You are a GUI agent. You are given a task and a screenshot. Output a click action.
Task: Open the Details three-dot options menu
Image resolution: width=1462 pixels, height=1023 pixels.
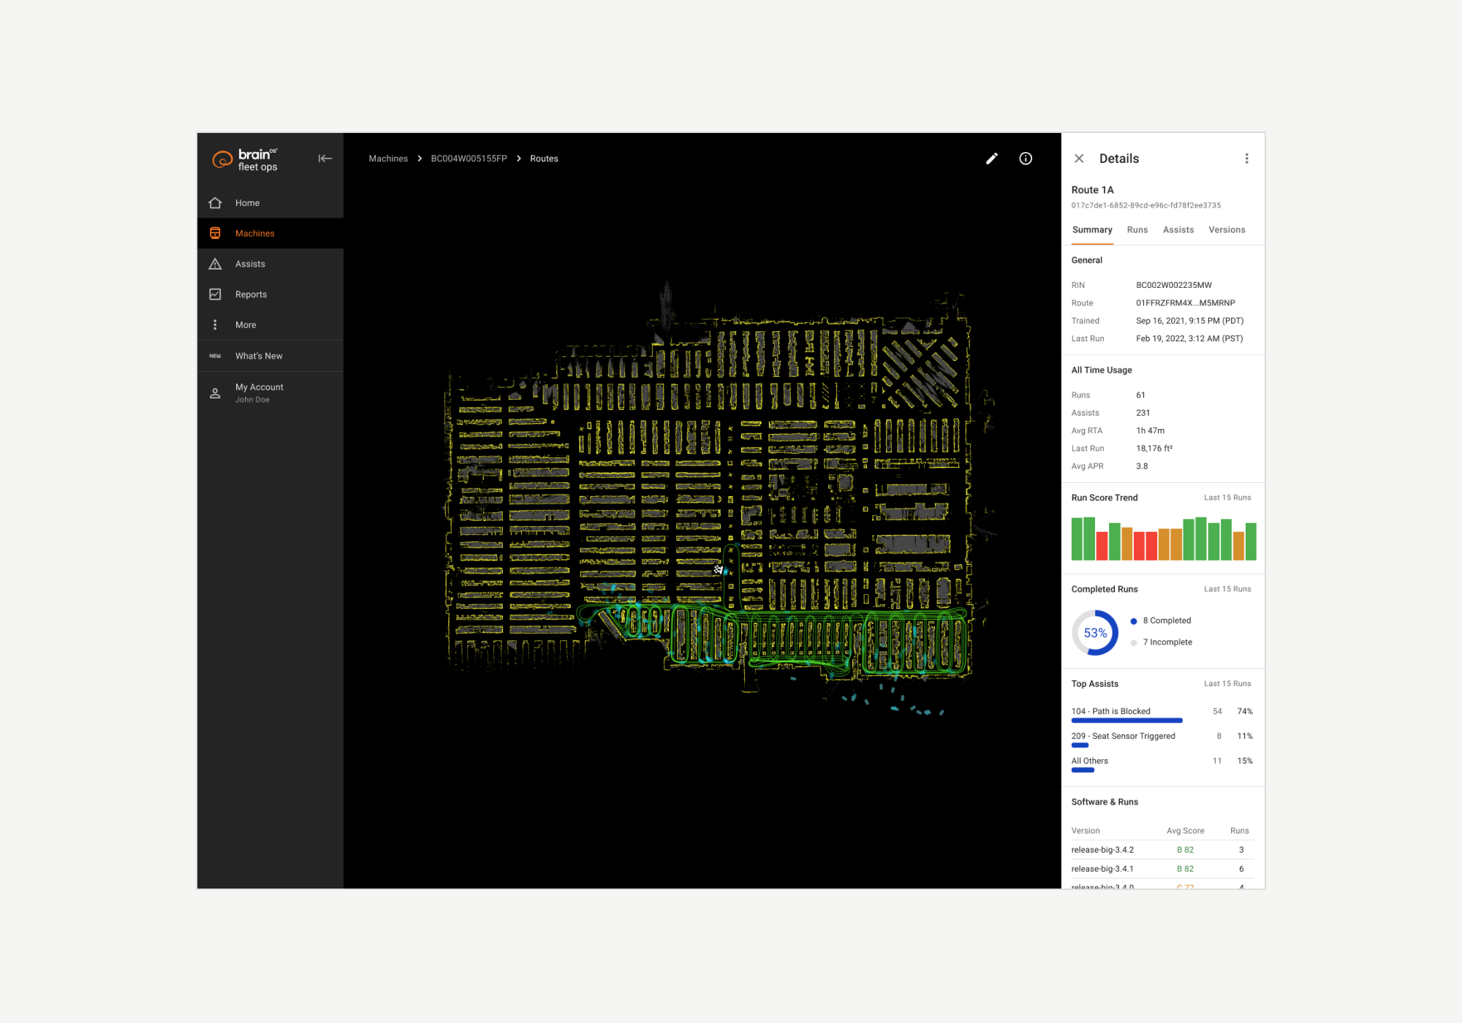coord(1246,159)
